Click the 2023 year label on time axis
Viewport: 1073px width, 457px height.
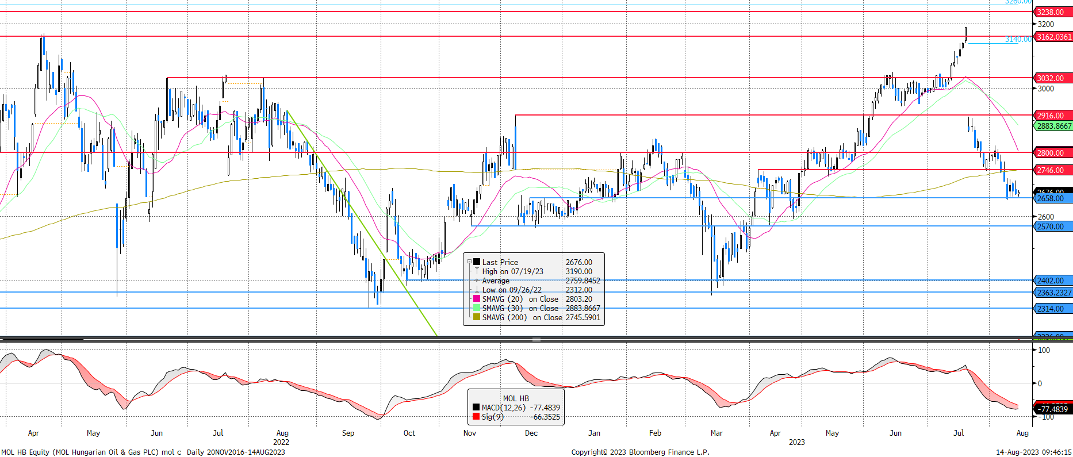pos(796,442)
